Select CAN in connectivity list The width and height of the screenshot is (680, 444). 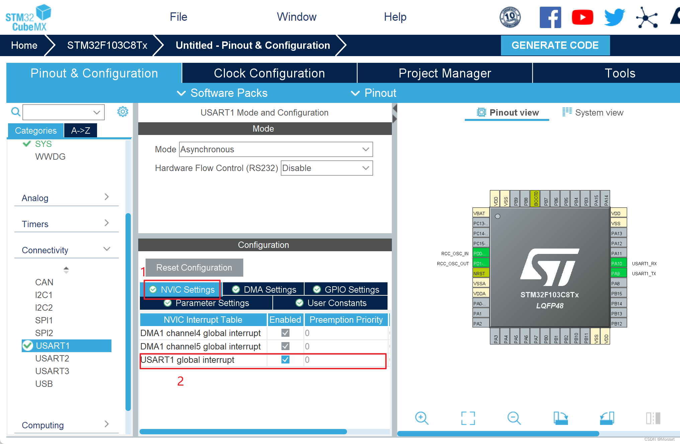click(x=44, y=282)
